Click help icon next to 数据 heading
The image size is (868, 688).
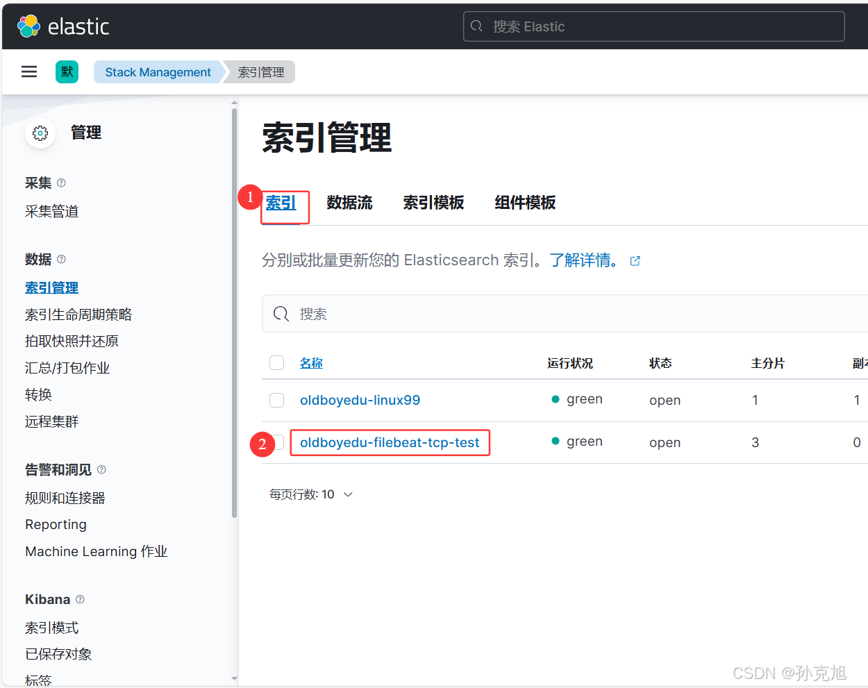61,259
